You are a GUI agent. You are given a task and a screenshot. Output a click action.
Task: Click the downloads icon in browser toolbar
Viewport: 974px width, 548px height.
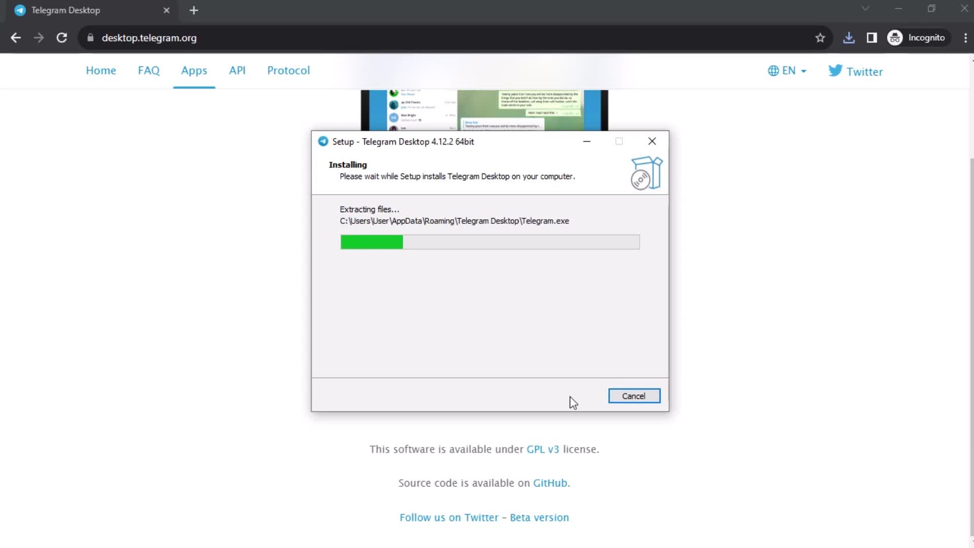848,38
